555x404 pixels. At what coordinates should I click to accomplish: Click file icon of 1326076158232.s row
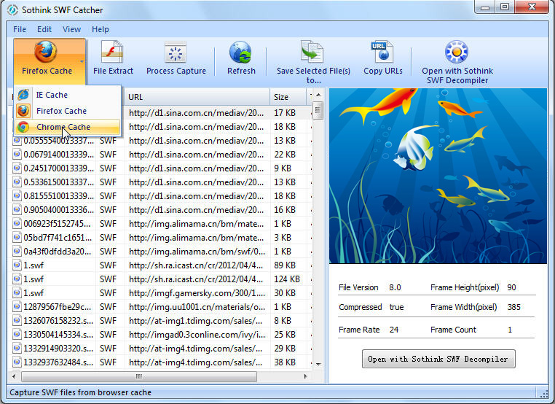[x=17, y=321]
